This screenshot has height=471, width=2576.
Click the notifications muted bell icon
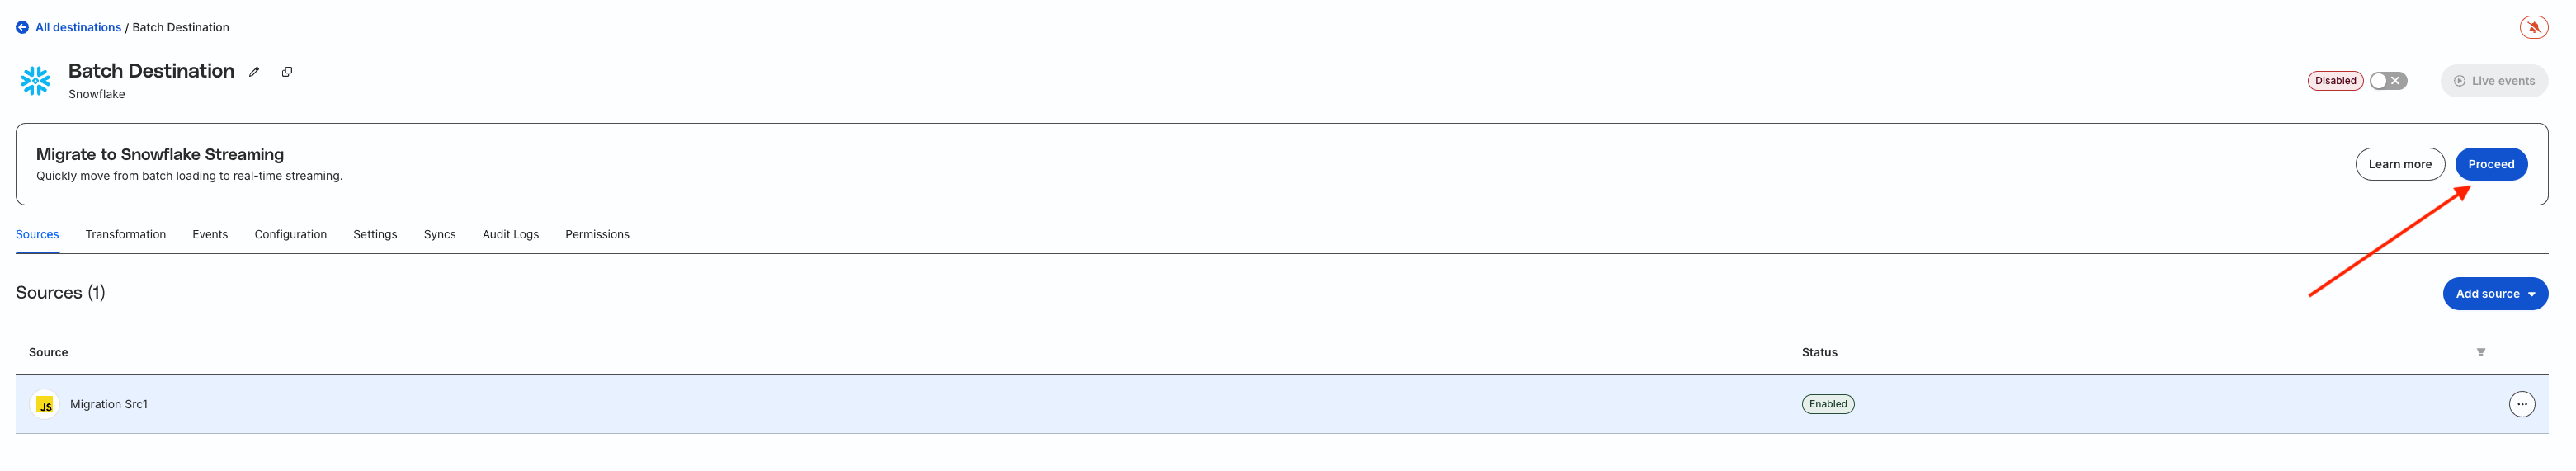tap(2533, 28)
